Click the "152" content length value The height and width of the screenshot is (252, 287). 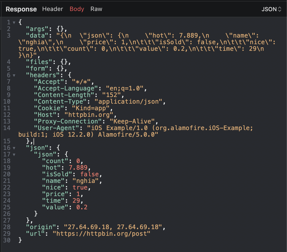pyautogui.click(x=111, y=95)
